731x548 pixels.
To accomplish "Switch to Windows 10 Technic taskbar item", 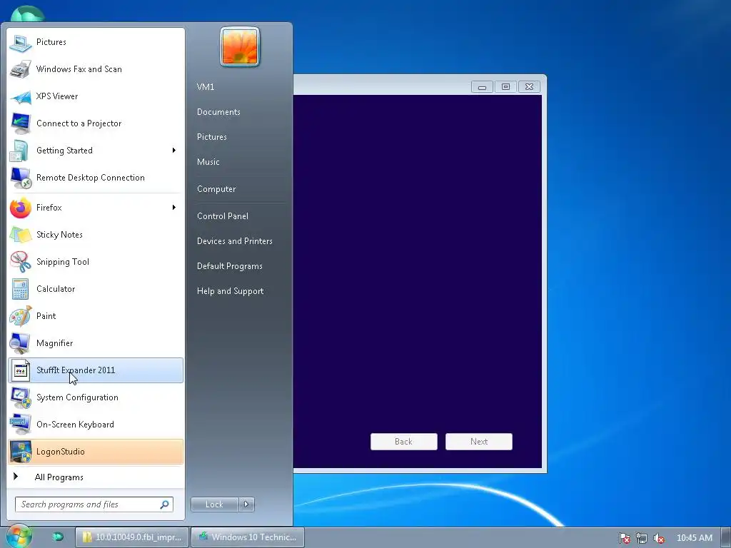I will point(248,537).
